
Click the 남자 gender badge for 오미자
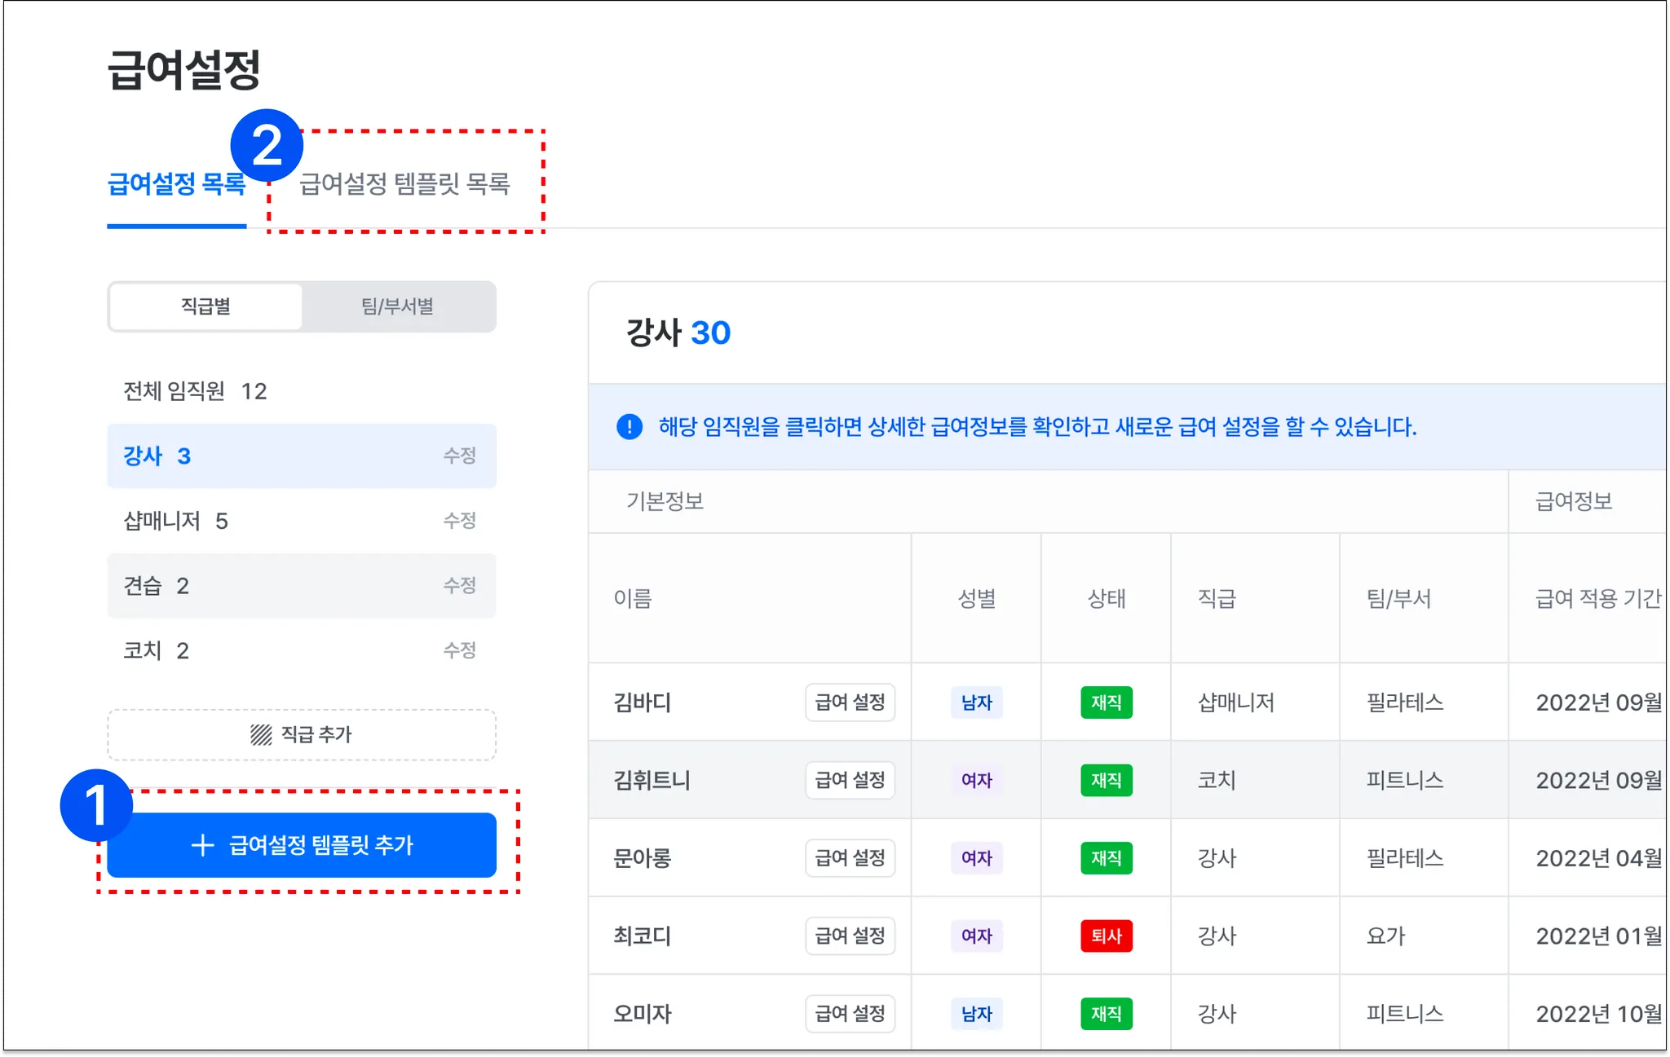(976, 1014)
